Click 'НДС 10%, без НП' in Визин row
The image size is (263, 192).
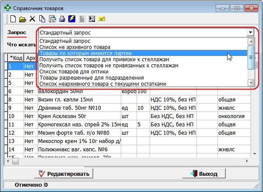173,100
